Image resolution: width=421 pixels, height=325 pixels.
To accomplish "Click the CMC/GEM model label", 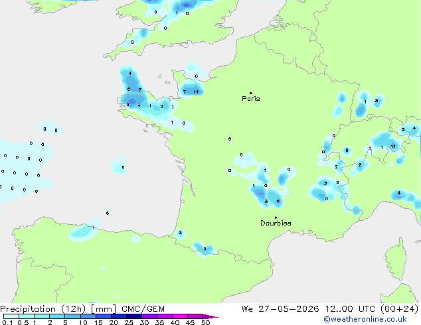I will (x=143, y=309).
